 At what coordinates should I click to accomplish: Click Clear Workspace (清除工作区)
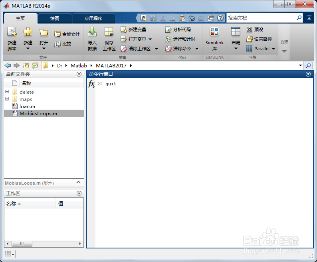135,49
